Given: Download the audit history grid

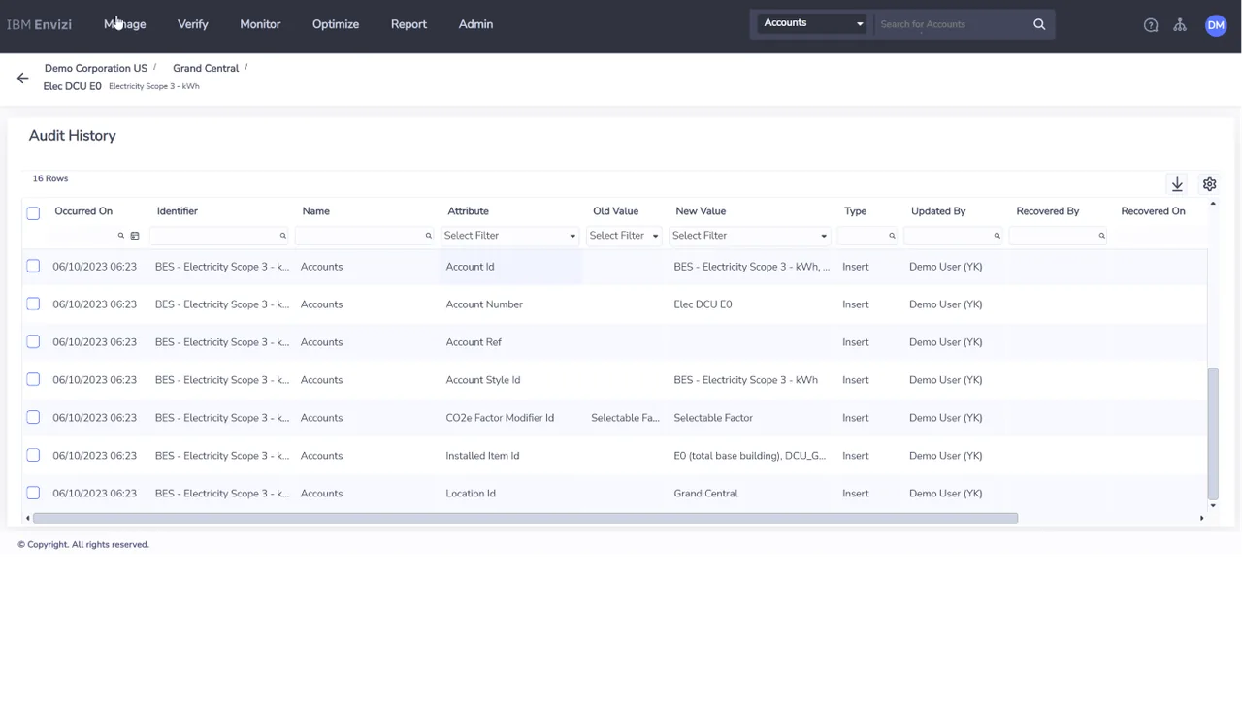Looking at the screenshot, I should 1177,184.
